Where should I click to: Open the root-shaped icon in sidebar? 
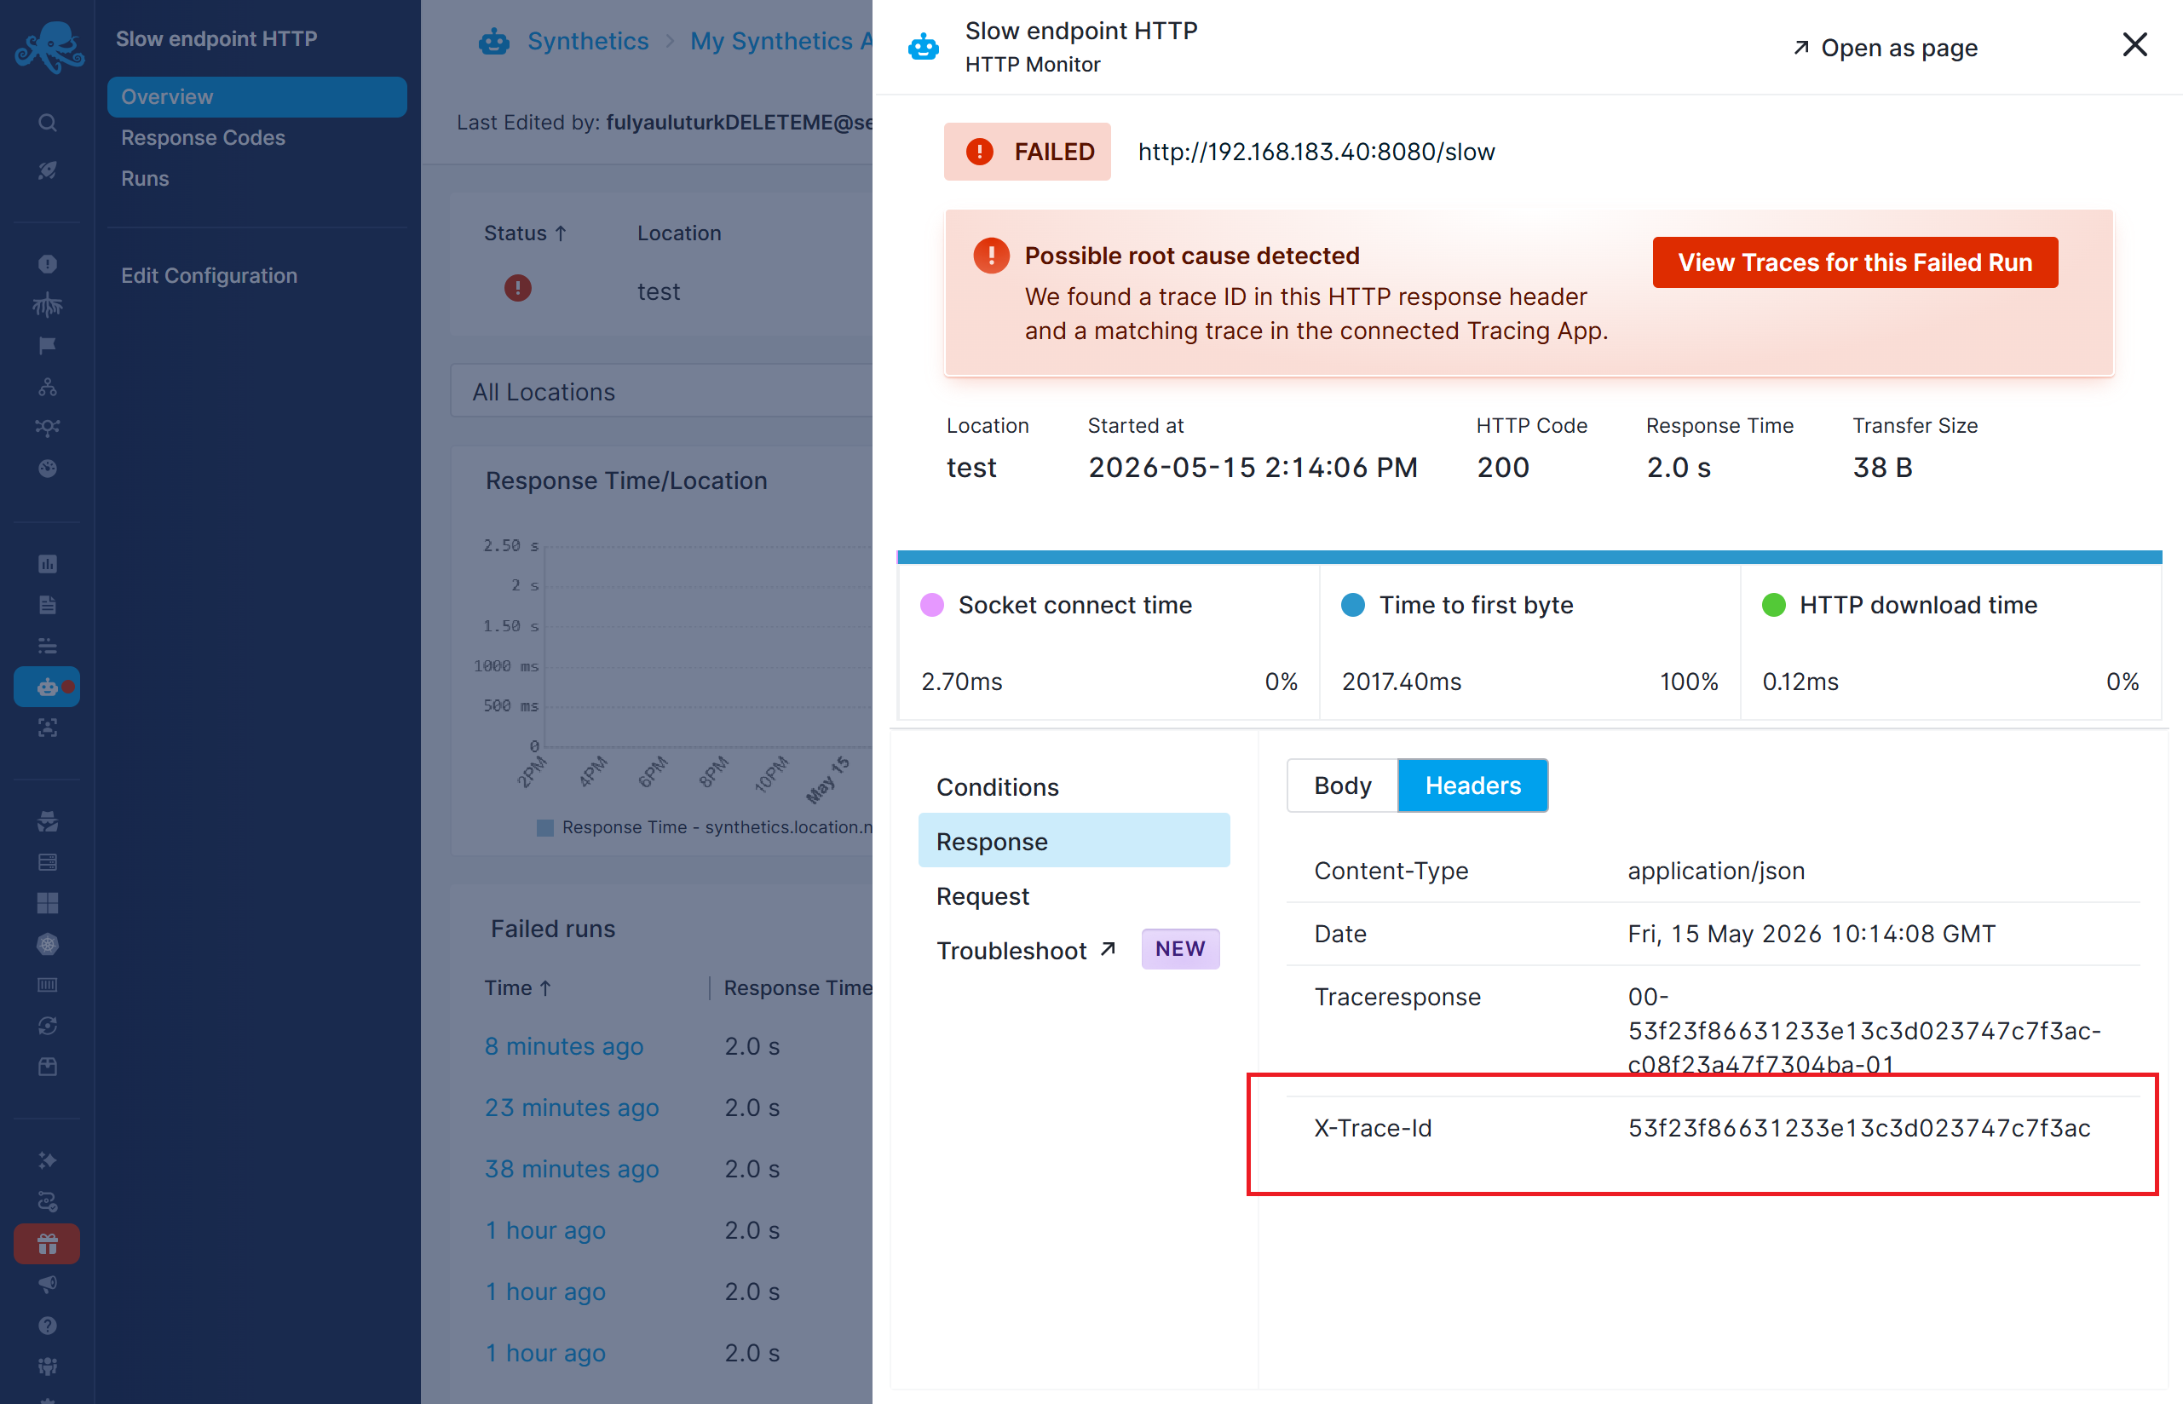point(48,304)
